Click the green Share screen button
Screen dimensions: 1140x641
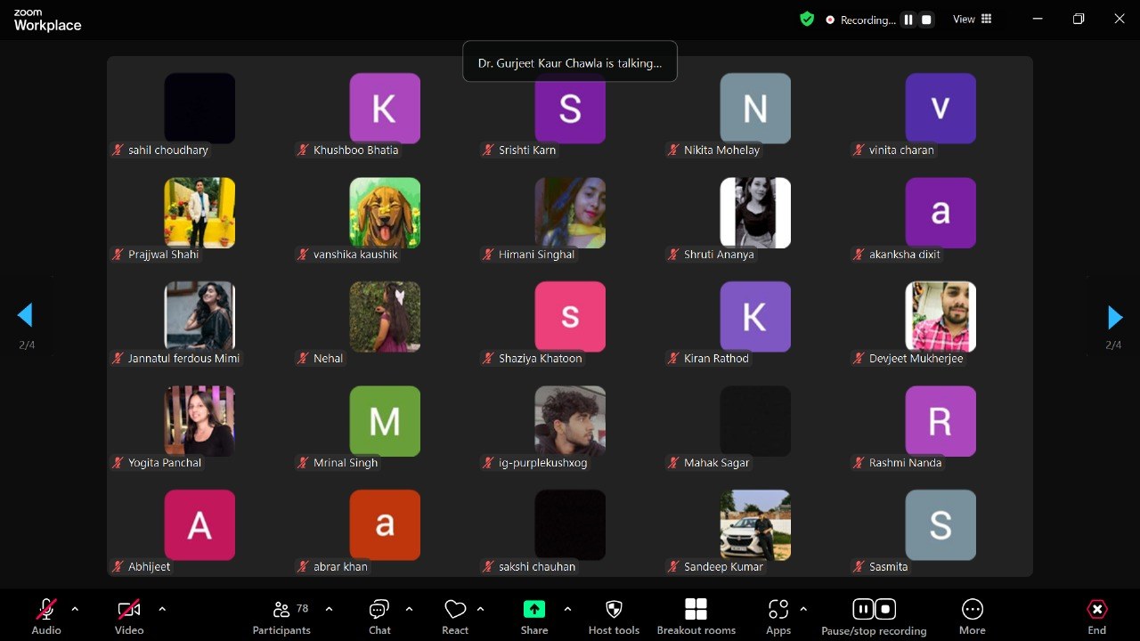(x=534, y=616)
